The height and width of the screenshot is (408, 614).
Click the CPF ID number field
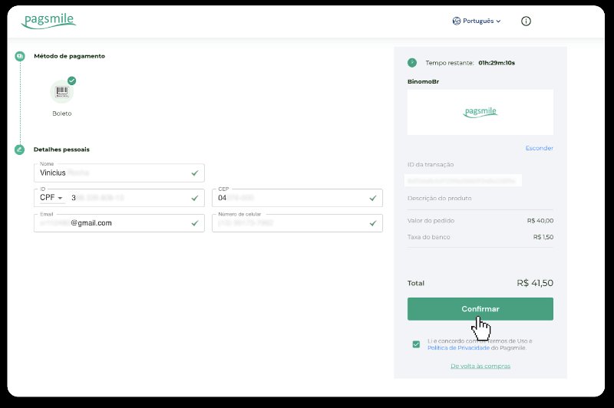(x=127, y=198)
